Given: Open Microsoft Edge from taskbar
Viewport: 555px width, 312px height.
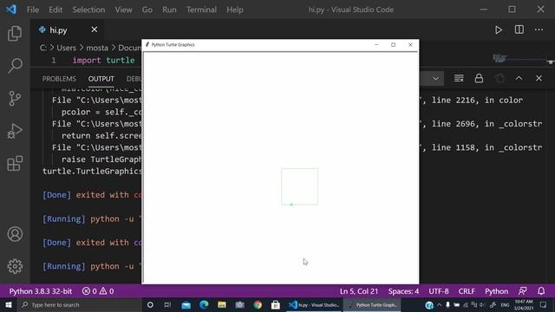Looking at the screenshot, I should (x=204, y=304).
